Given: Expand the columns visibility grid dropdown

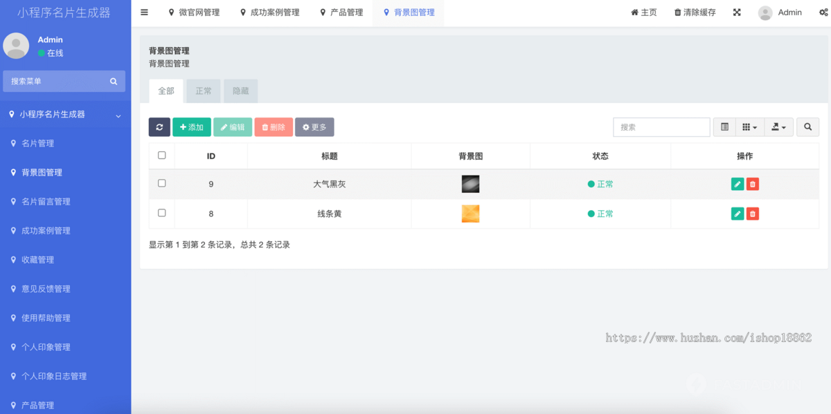Looking at the screenshot, I should pos(750,127).
